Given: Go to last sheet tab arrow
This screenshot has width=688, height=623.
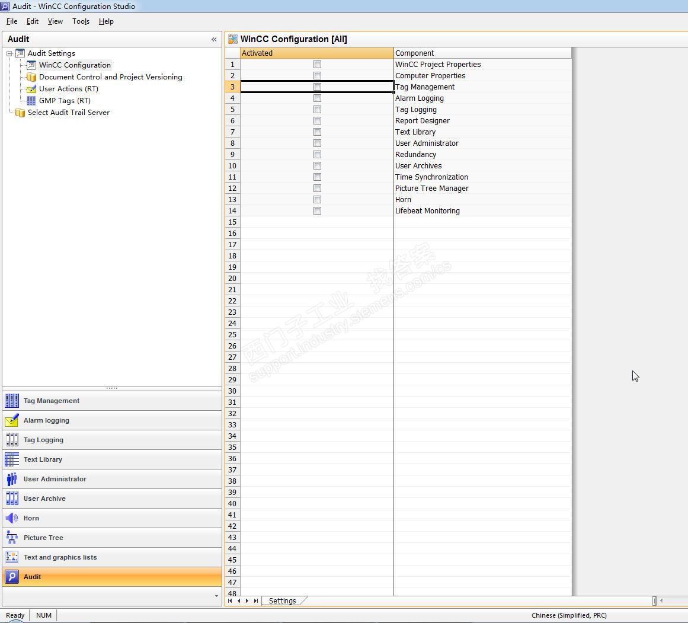Looking at the screenshot, I should pos(256,600).
